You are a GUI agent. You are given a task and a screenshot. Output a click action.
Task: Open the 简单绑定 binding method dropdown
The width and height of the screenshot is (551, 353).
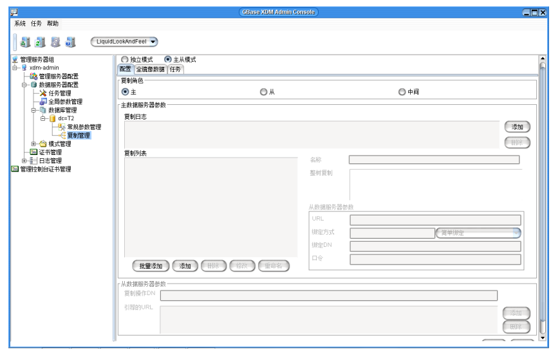click(x=478, y=233)
